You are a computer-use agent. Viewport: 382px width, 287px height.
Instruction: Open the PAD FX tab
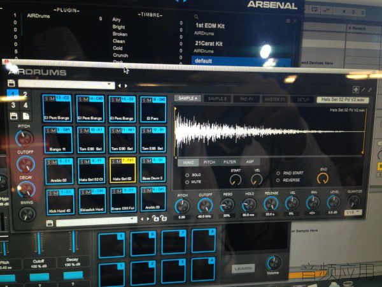pyautogui.click(x=246, y=99)
